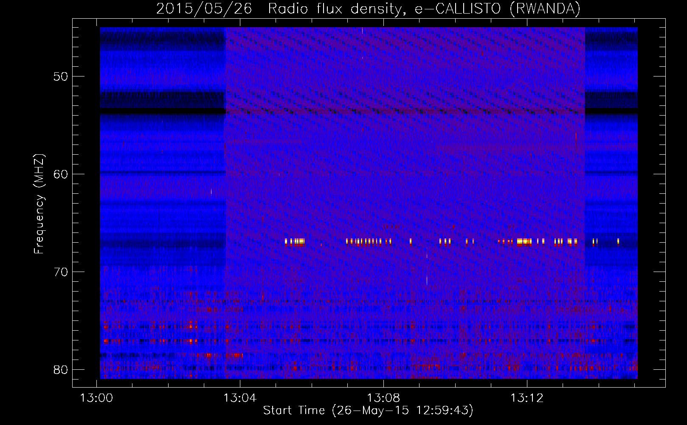Click the 13:08 time tick label
The height and width of the screenshot is (425, 687).
pos(383,398)
